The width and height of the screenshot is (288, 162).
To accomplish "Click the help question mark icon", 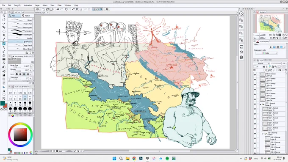I will coord(107,9).
